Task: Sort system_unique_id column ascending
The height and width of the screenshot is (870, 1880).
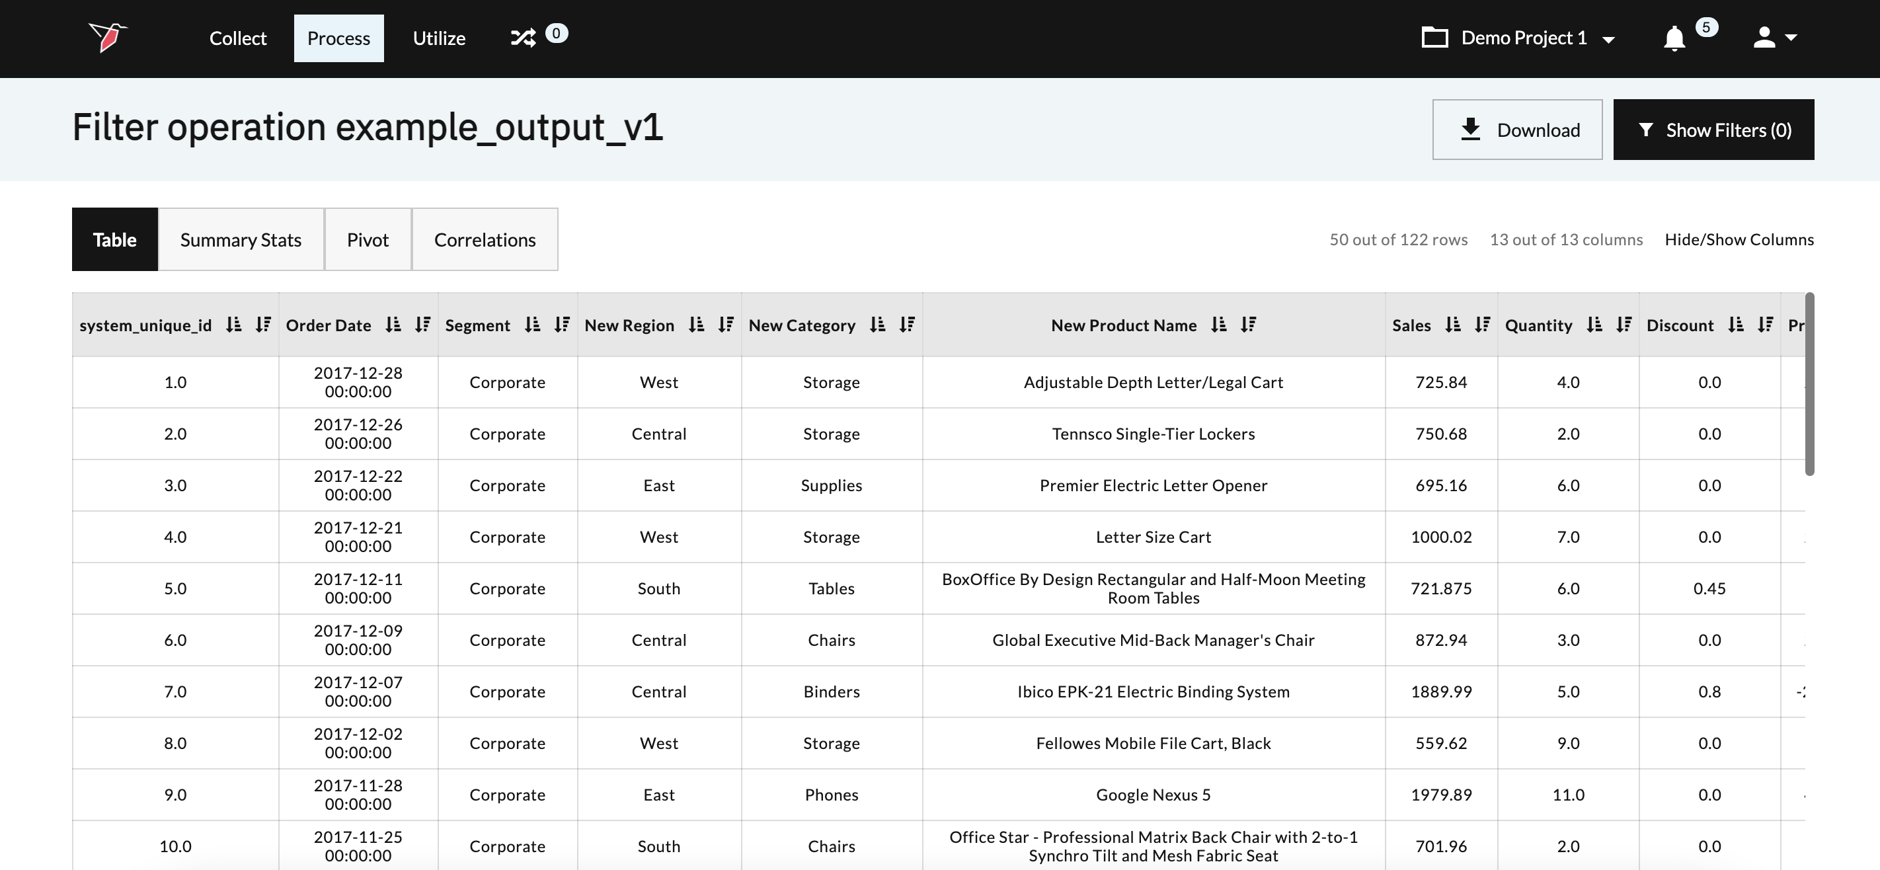Action: (x=233, y=325)
